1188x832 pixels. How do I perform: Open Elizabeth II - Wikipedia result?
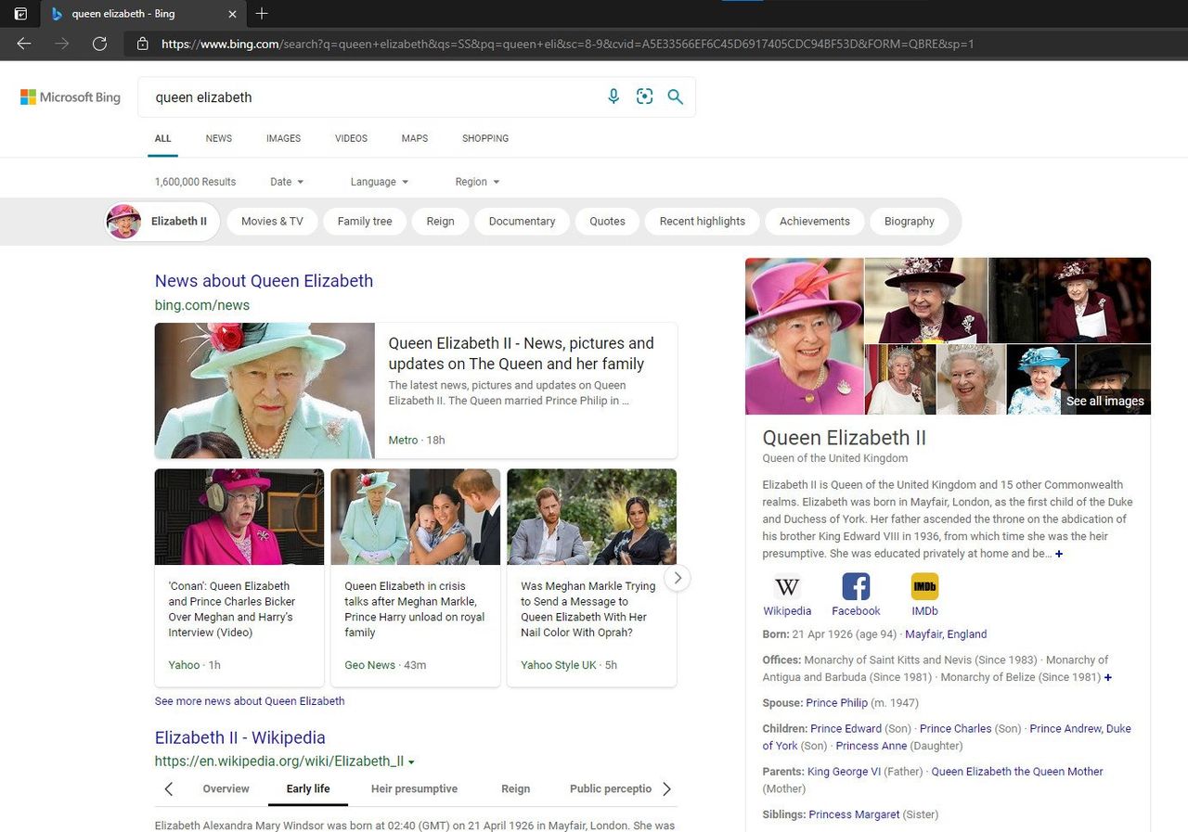pos(239,738)
